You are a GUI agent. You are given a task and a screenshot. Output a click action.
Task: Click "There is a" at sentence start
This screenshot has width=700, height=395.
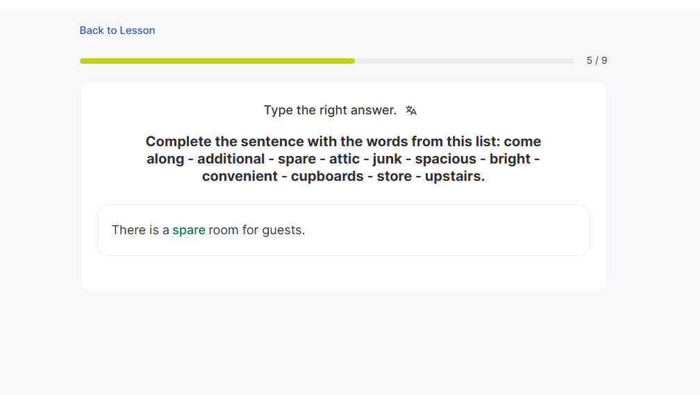click(140, 230)
